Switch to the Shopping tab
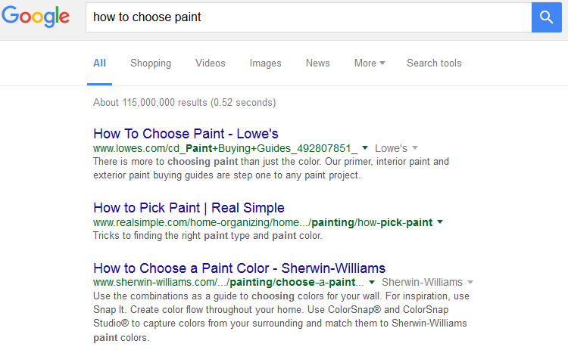The width and height of the screenshot is (568, 350). [151, 63]
